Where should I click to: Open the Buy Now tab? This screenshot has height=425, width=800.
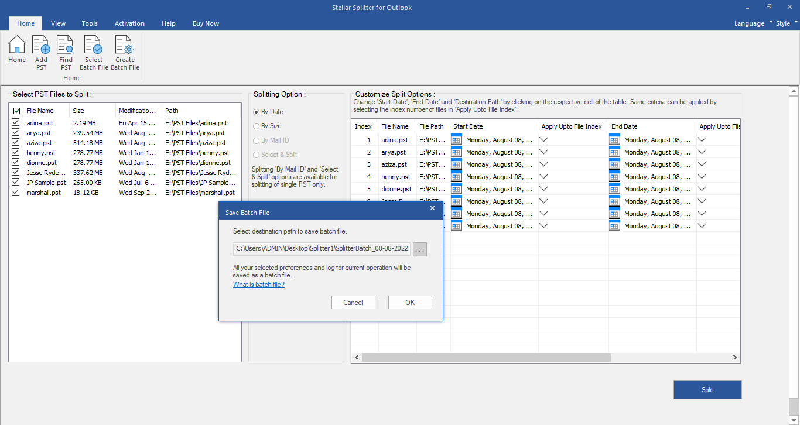(x=206, y=23)
